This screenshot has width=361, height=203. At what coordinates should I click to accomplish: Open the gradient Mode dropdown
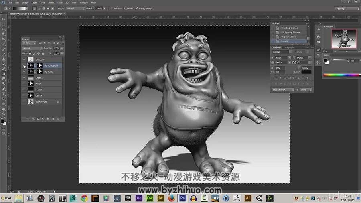pos(75,8)
